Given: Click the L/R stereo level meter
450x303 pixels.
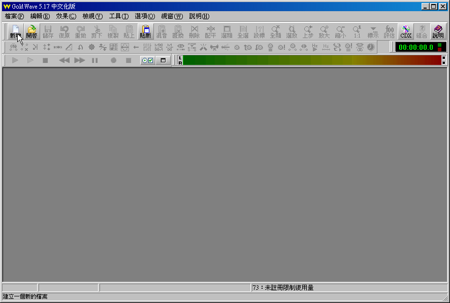Looking at the screenshot, I should pyautogui.click(x=312, y=60).
